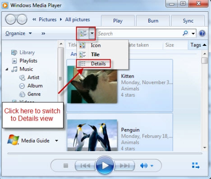Image resolution: width=211 pixels, height=179 pixels.
Task: Click the Artist icon in the sidebar
Action: coord(22,77)
